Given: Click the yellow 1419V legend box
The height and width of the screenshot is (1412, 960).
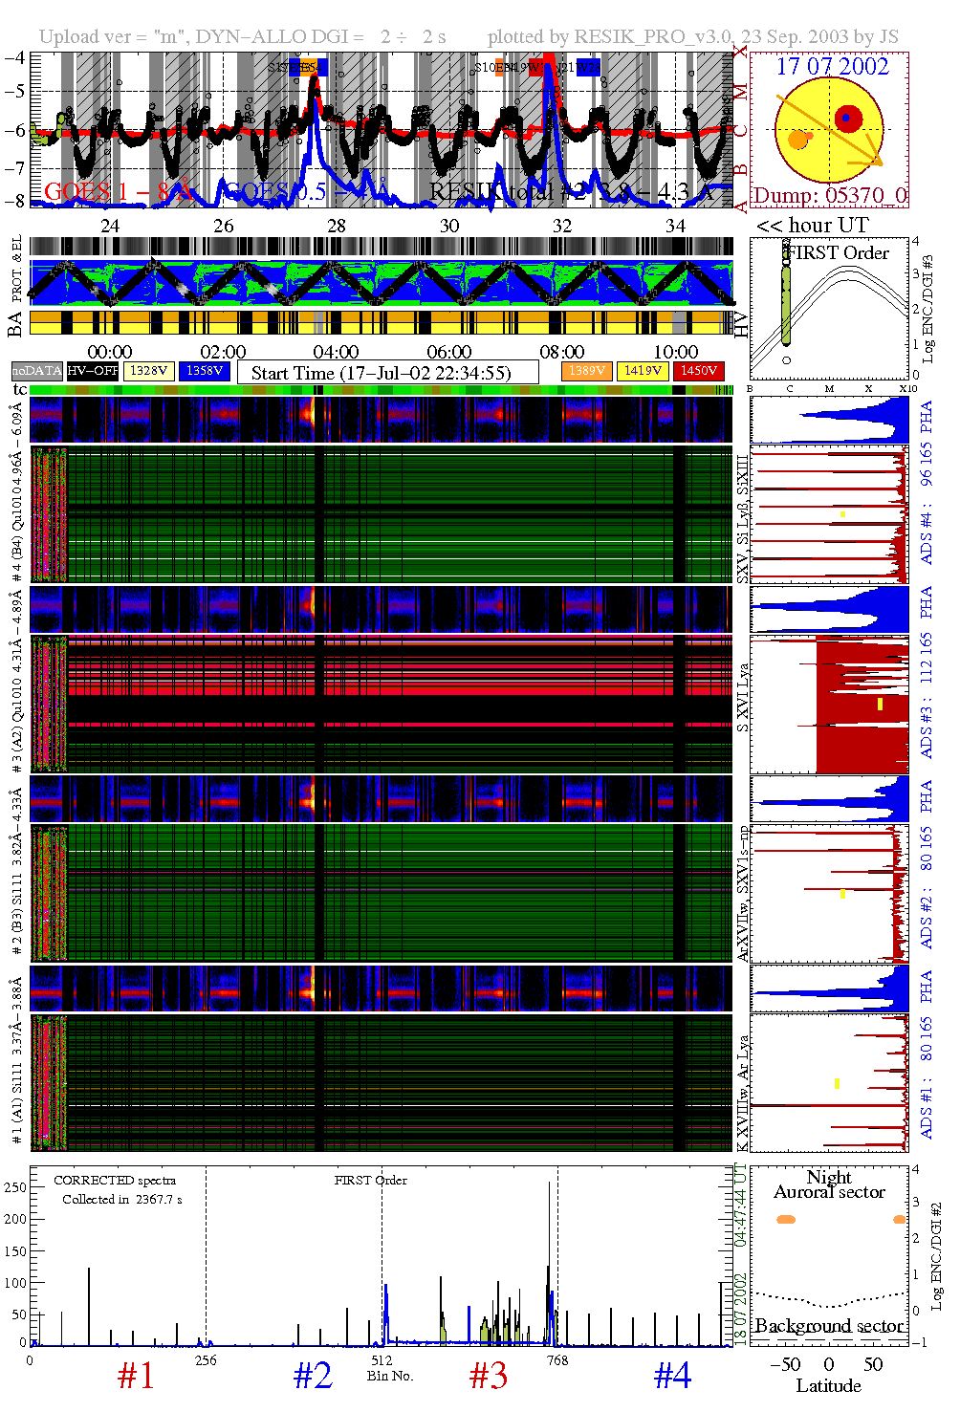Looking at the screenshot, I should pyautogui.click(x=643, y=371).
